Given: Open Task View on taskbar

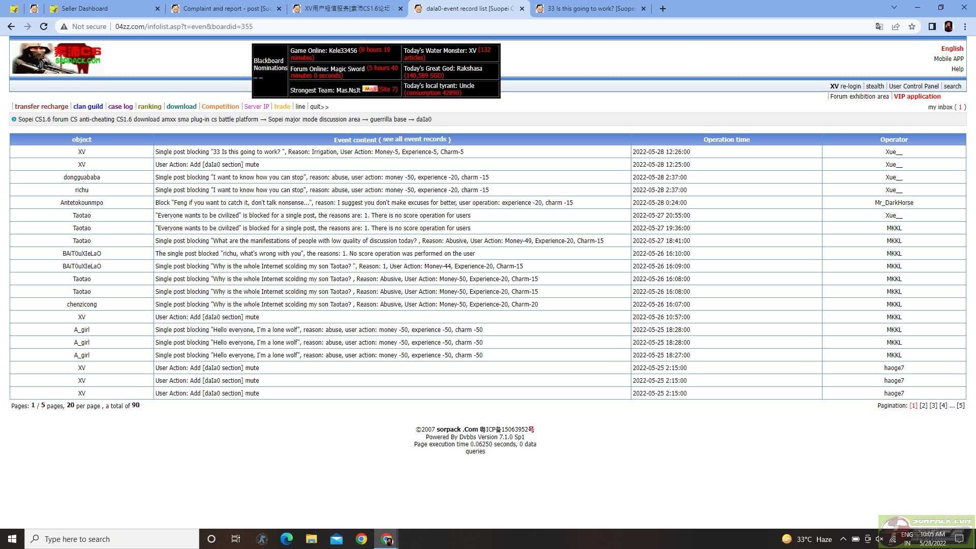Looking at the screenshot, I should (236, 539).
